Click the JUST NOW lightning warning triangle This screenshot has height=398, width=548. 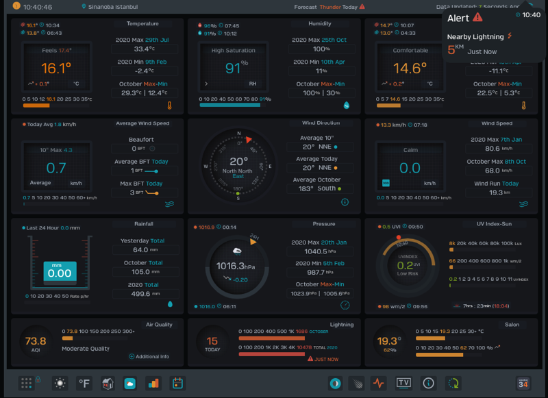point(310,359)
